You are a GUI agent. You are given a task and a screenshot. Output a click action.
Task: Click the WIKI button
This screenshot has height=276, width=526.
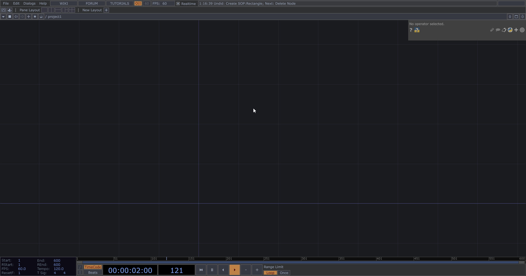pyautogui.click(x=64, y=4)
